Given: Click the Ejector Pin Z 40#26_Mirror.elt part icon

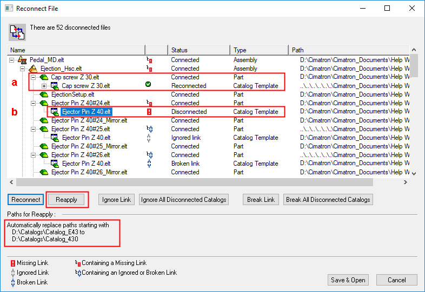Looking at the screenshot, I should [44, 172].
